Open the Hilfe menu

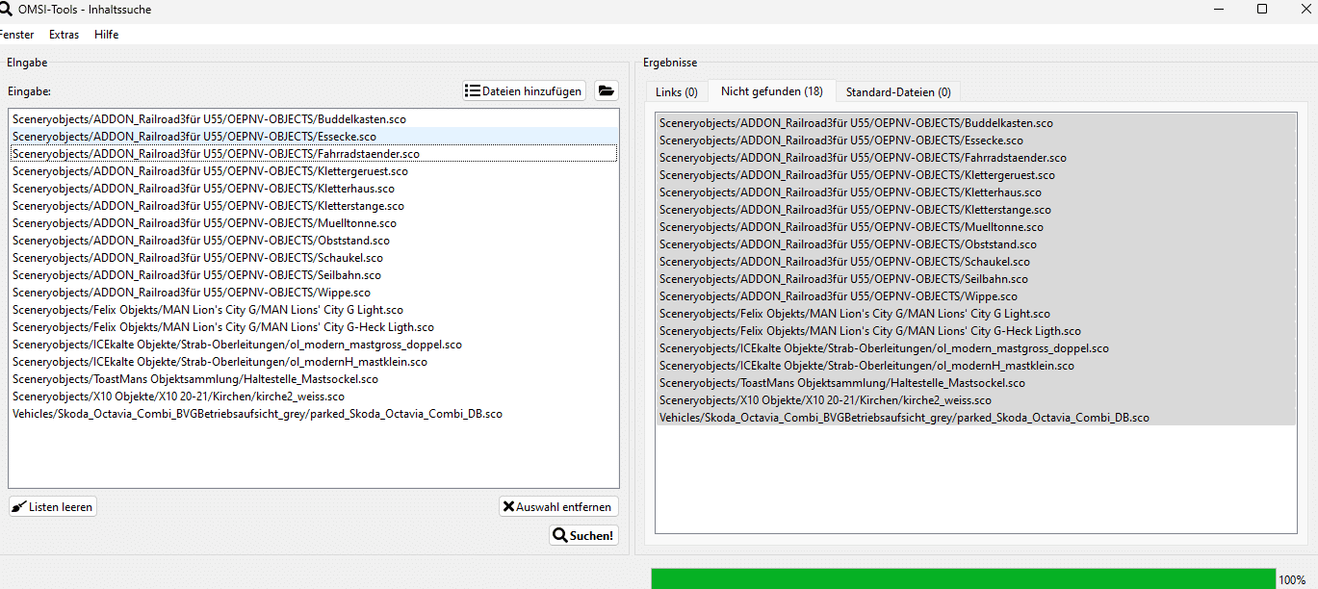107,35
